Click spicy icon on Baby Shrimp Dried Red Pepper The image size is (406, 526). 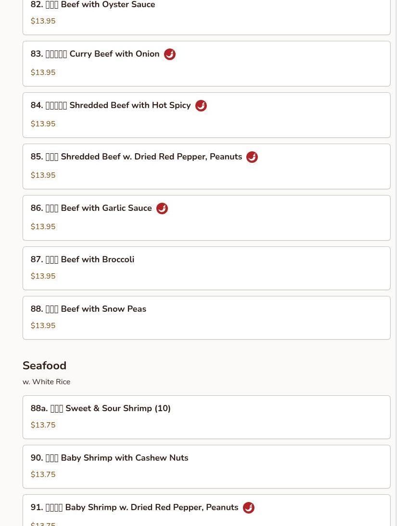249,508
